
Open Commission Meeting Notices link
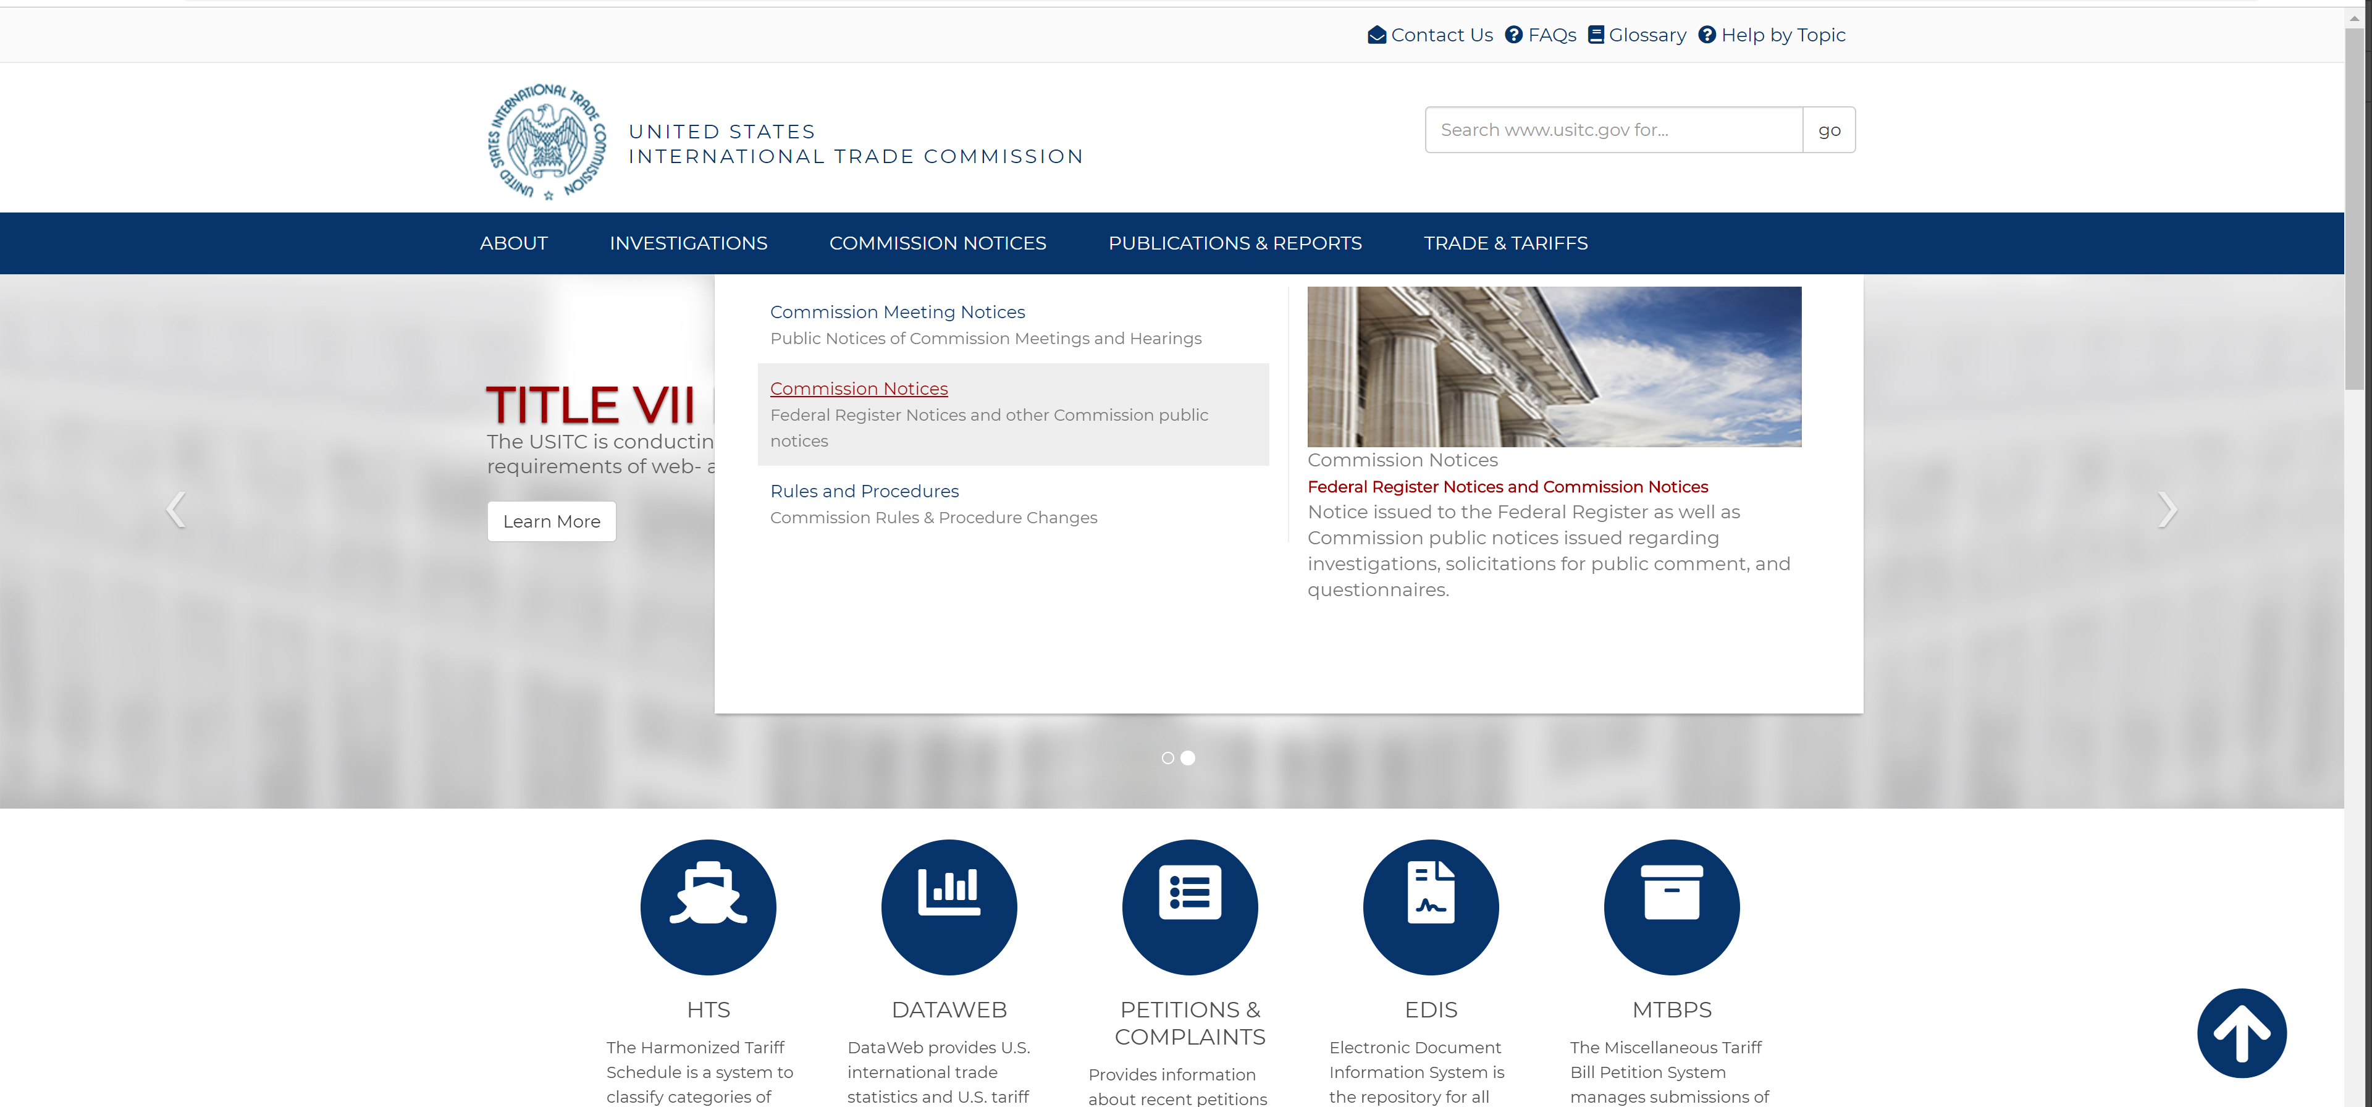pyautogui.click(x=897, y=312)
